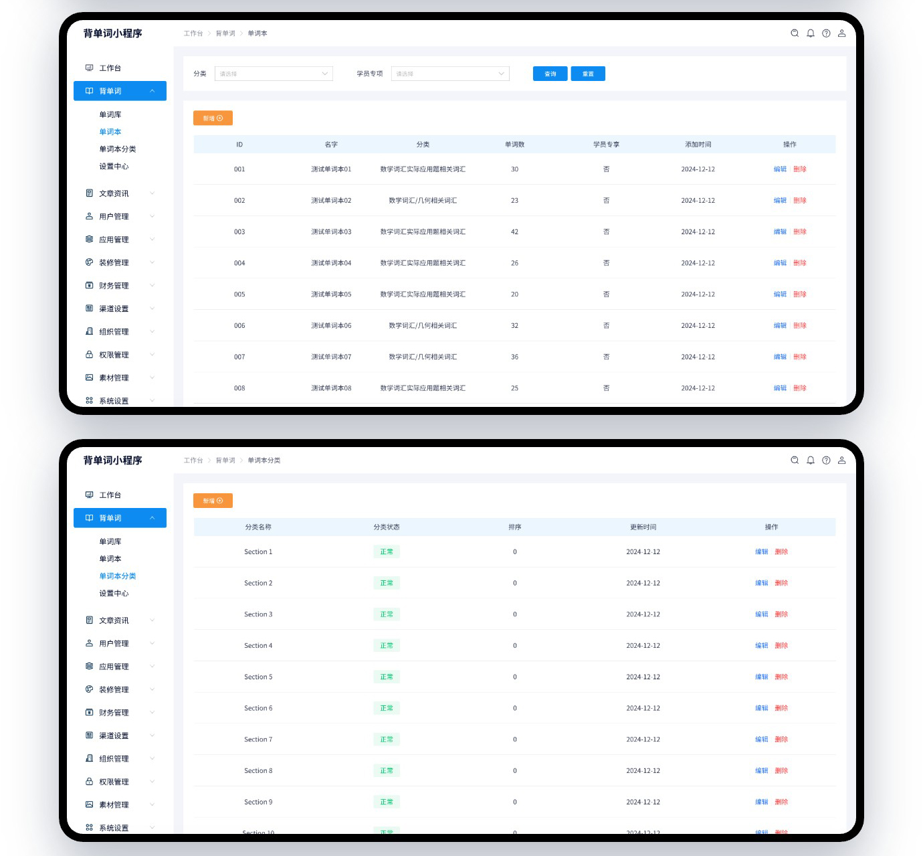Open the 分类 filter dropdown

pyautogui.click(x=274, y=74)
